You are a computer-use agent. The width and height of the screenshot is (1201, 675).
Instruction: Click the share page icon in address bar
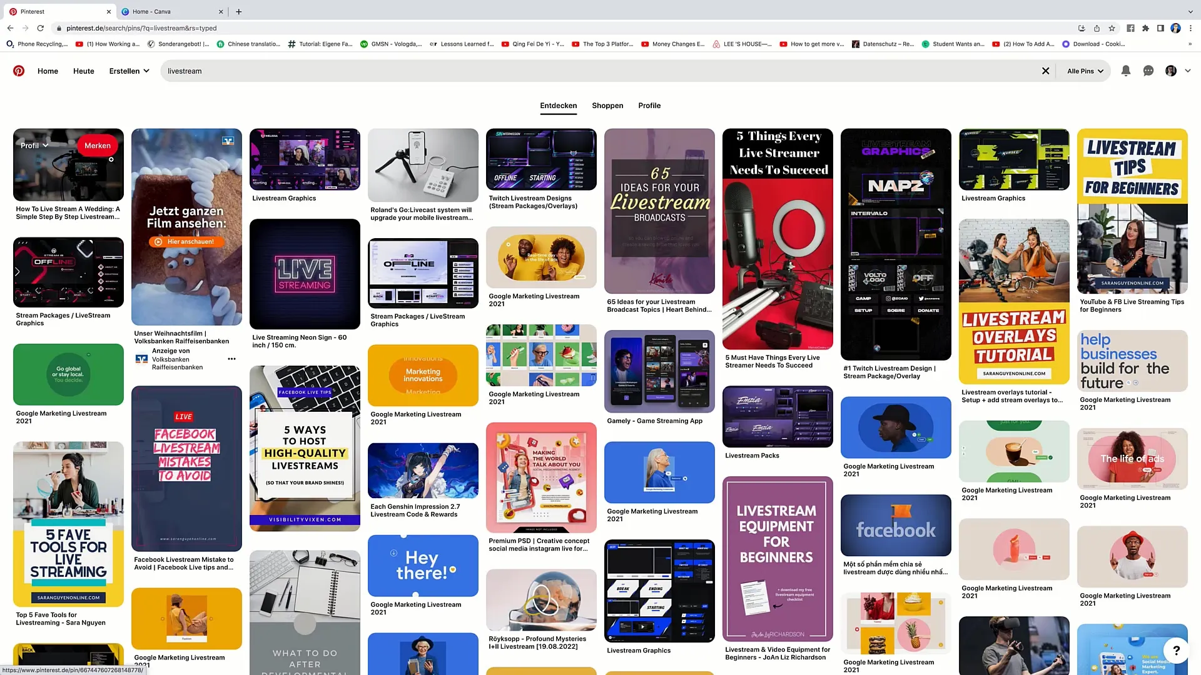1097,27
